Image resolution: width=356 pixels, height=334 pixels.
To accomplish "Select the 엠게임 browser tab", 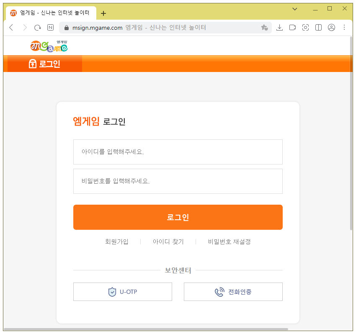I will click(x=51, y=13).
